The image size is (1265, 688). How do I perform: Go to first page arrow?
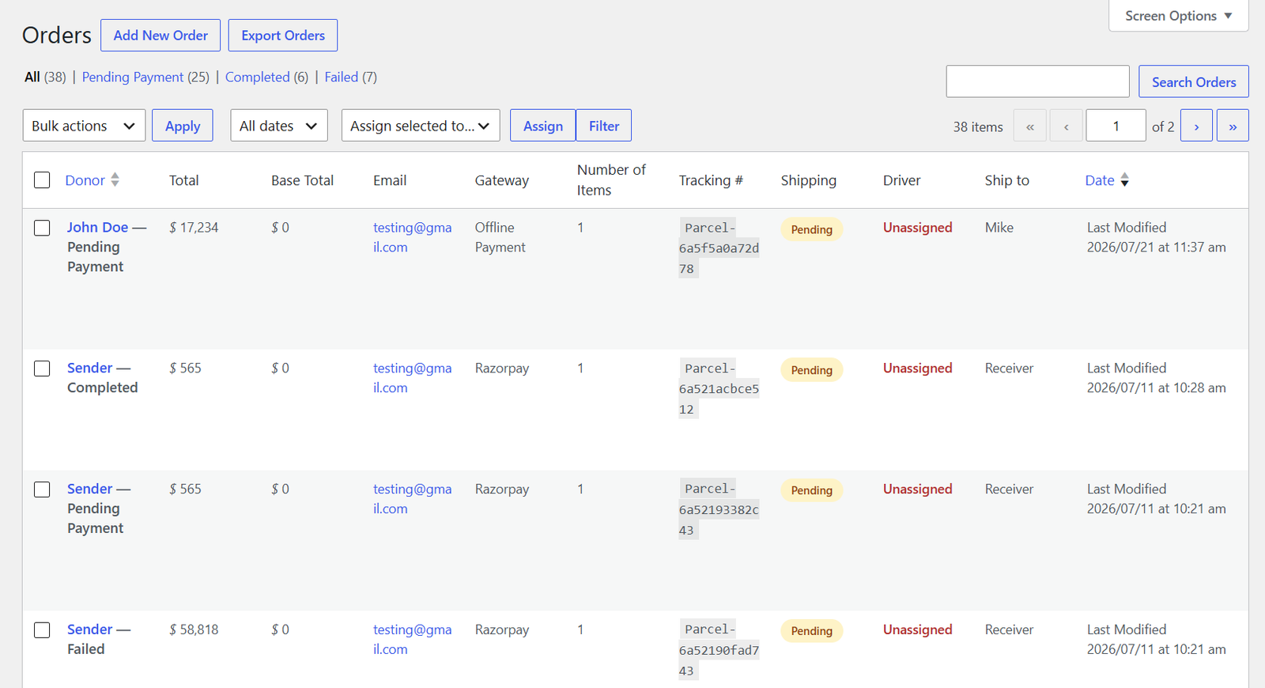click(x=1030, y=126)
